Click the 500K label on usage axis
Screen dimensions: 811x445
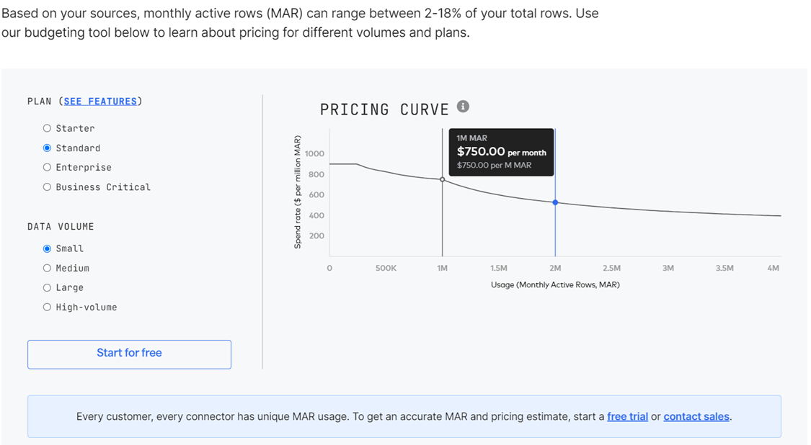click(x=386, y=268)
